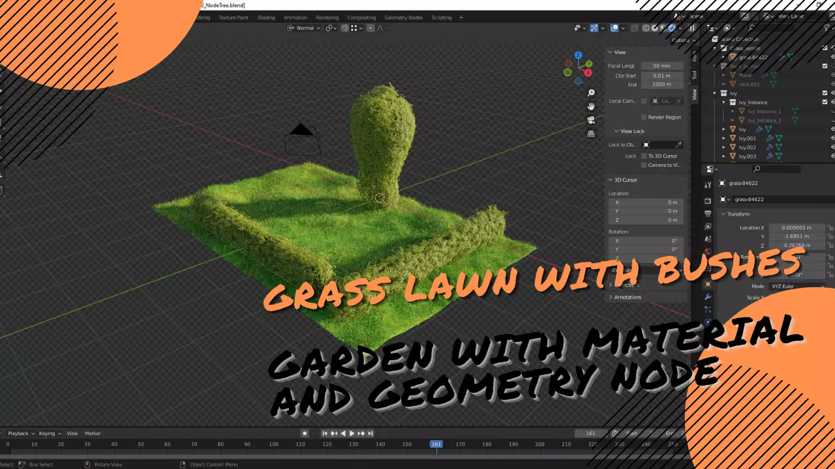This screenshot has width=835, height=469.
Task: Hide Ivy.001 with its eye icon
Action: click(x=832, y=138)
